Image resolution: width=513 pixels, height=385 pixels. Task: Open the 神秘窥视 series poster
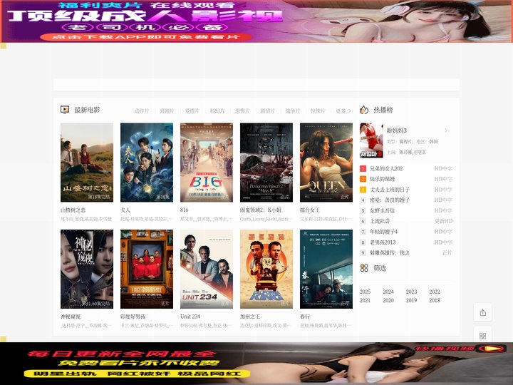87,269
